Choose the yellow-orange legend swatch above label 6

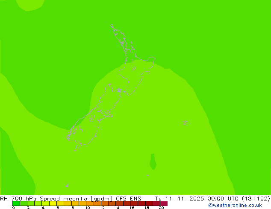(x=60, y=203)
